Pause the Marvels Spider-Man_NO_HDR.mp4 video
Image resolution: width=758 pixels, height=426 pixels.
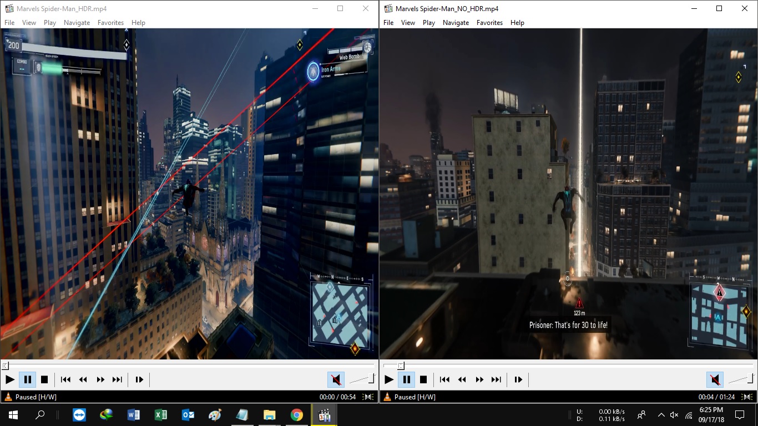pyautogui.click(x=406, y=380)
